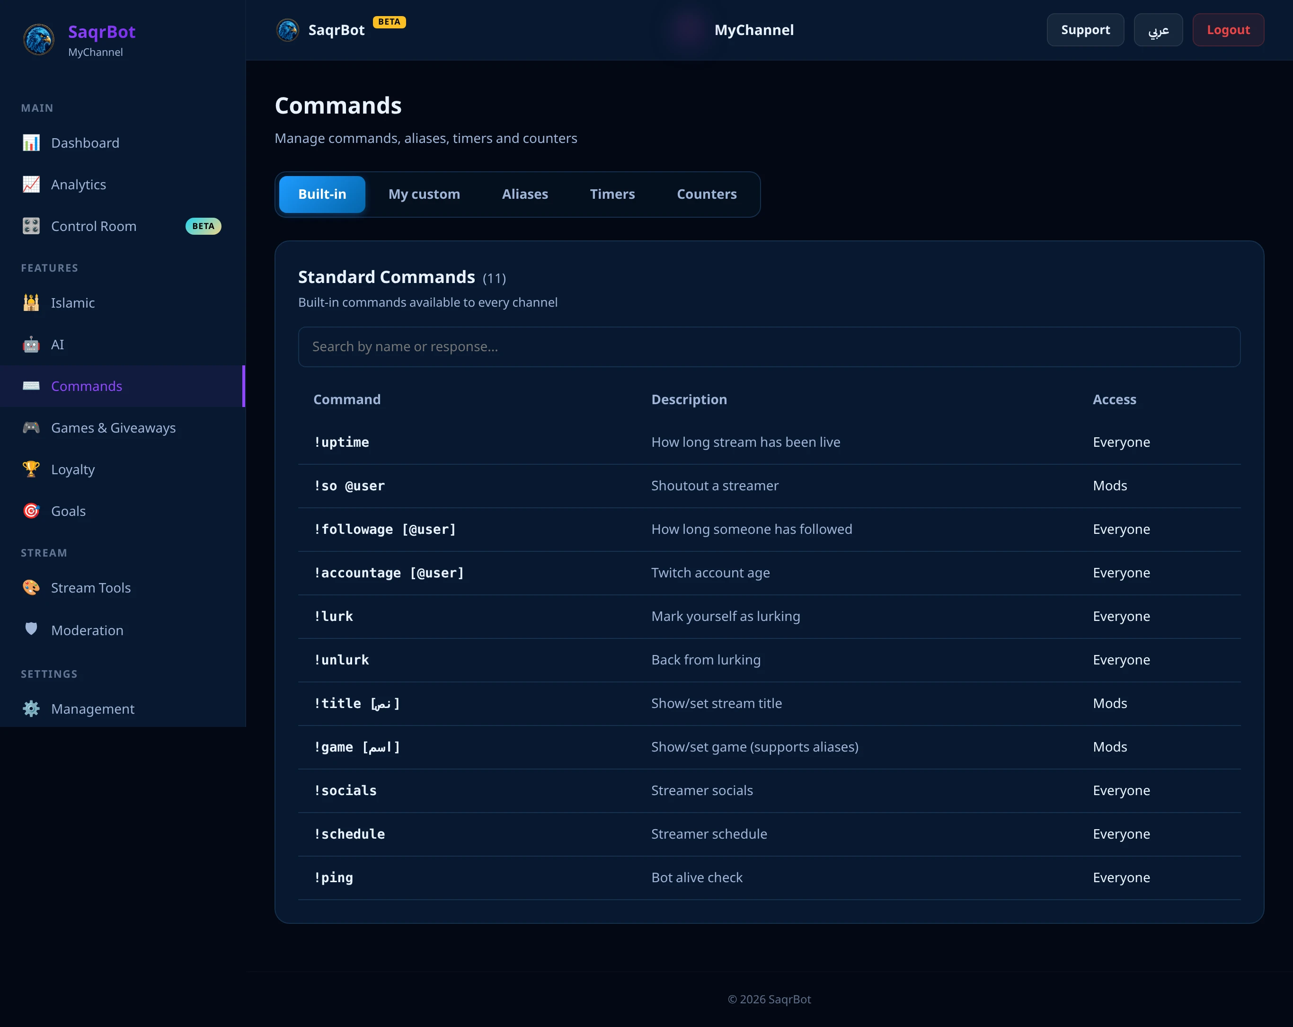The image size is (1293, 1027).
Task: Click the !uptime command
Action: click(341, 442)
